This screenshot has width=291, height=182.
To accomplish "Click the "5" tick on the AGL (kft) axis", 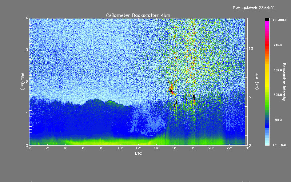I will 250,97.
